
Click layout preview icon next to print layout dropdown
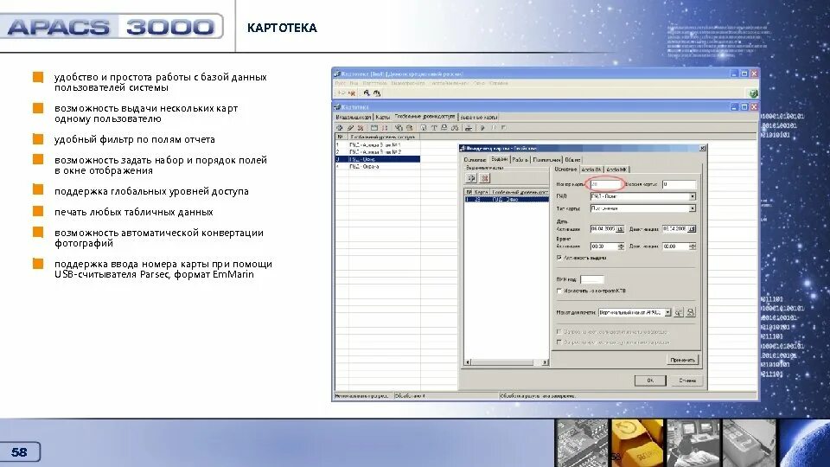point(679,312)
